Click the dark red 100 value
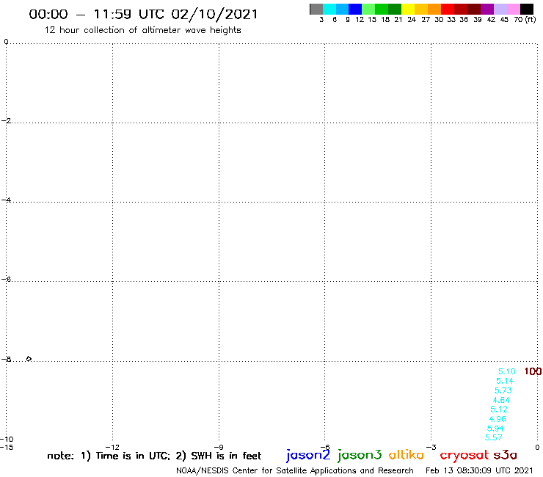This screenshot has height=477, width=543. point(533,371)
